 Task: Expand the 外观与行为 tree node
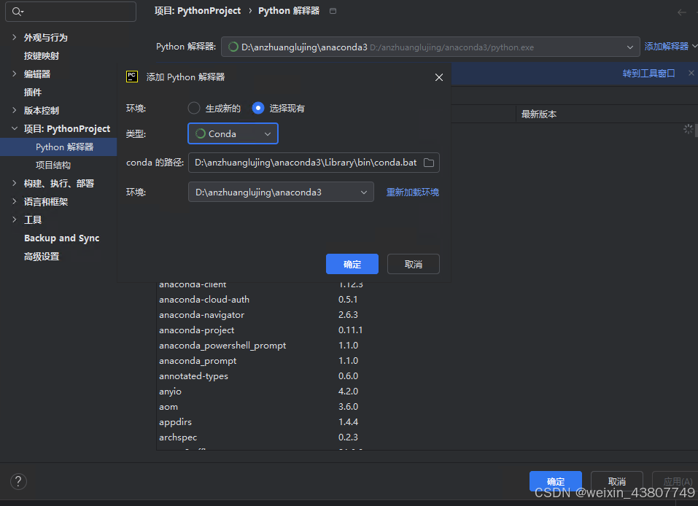pos(15,37)
